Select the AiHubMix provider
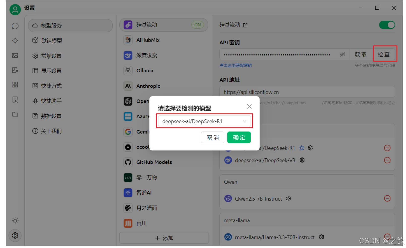The image size is (406, 248). pyautogui.click(x=164, y=40)
